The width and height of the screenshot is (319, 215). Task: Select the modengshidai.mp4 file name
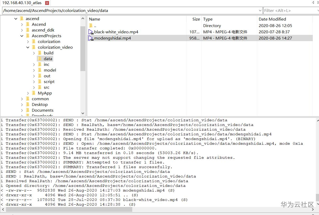pyautogui.click(x=113, y=38)
